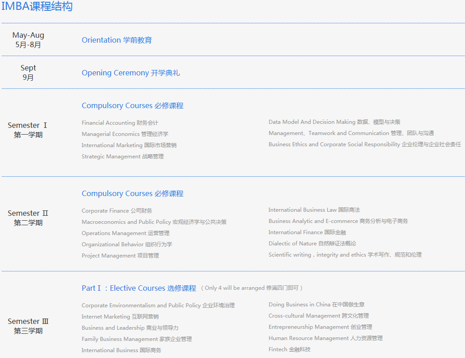Click International Business Law 国际商法

(x=314, y=210)
